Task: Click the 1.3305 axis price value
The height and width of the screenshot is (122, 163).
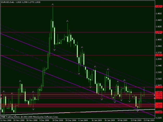Action: [x=159, y=72]
